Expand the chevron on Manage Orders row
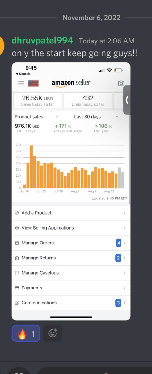The image size is (152, 374). (x=125, y=243)
